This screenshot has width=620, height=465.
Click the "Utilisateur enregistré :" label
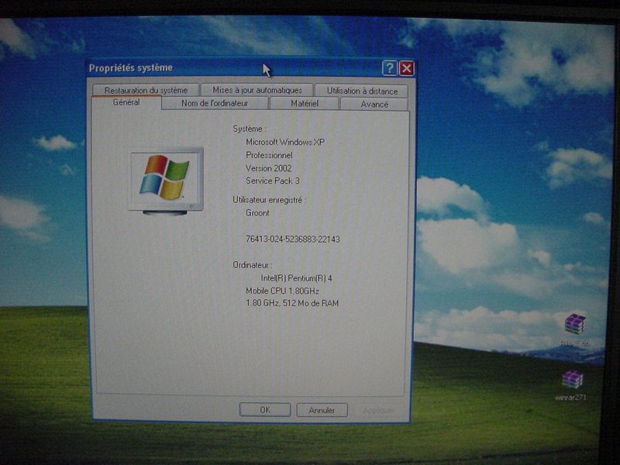pyautogui.click(x=269, y=200)
